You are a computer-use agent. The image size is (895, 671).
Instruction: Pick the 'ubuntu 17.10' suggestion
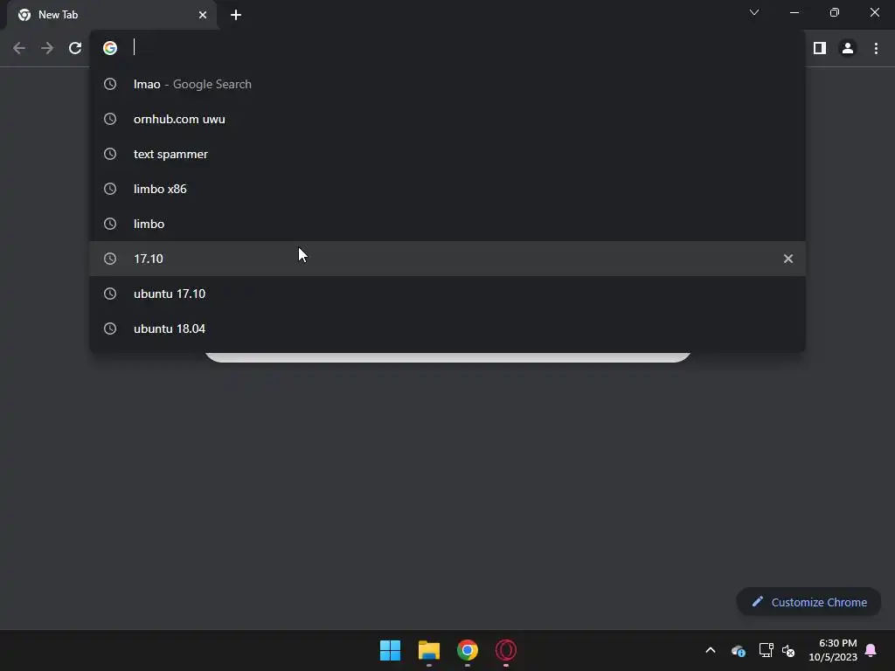click(447, 294)
